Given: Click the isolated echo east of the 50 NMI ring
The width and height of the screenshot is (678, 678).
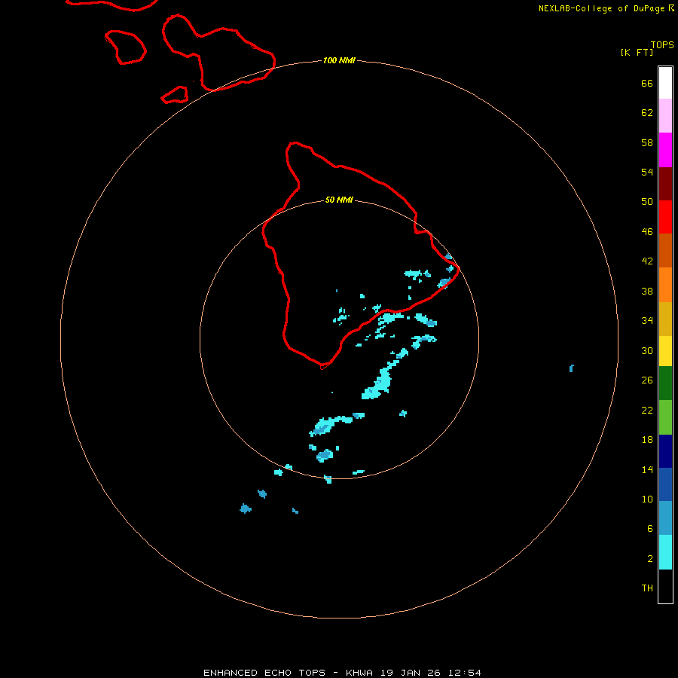Looking at the screenshot, I should [x=571, y=368].
